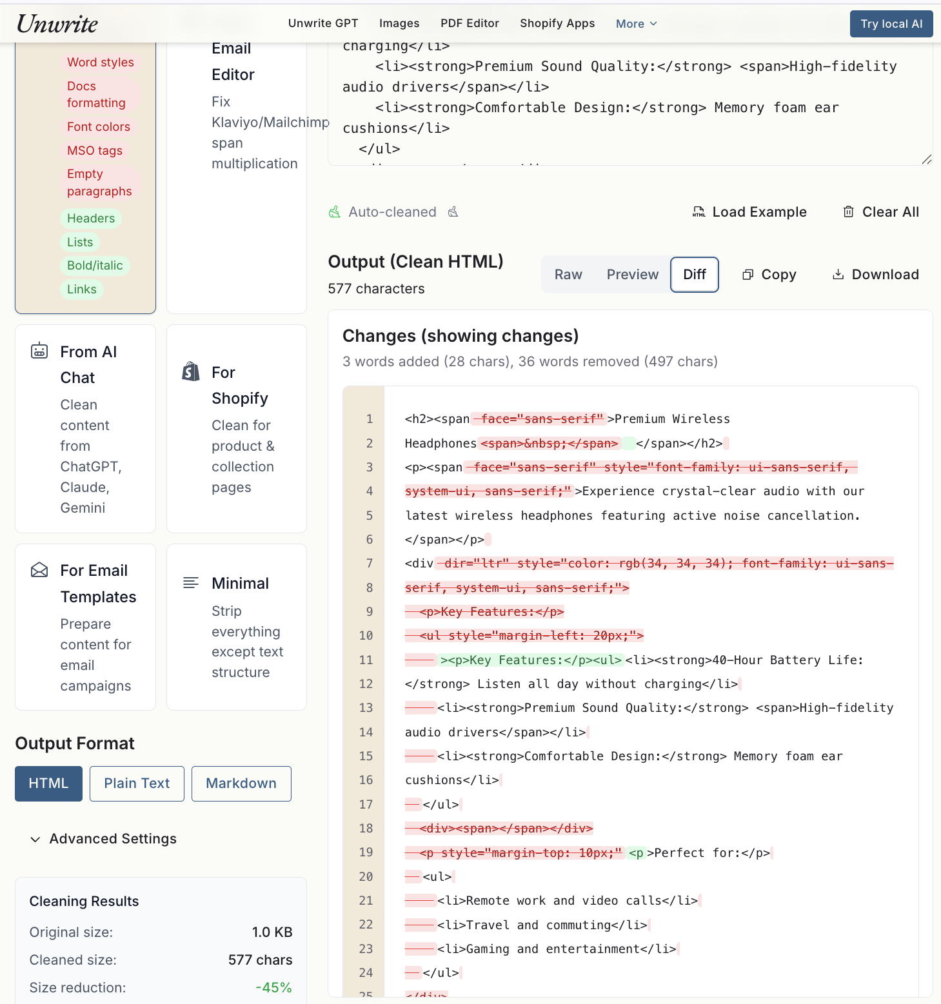Click the copy icon next to Copy
The image size is (941, 1004).
(748, 275)
